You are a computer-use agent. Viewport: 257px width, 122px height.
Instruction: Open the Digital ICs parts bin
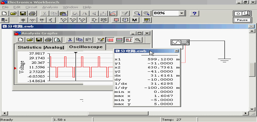tap(82, 20)
